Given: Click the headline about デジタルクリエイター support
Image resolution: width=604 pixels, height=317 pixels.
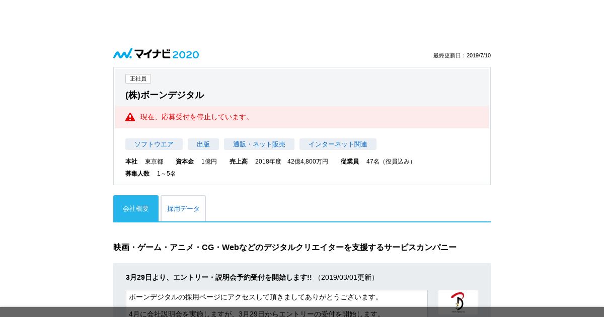Looking at the screenshot, I should (285, 248).
